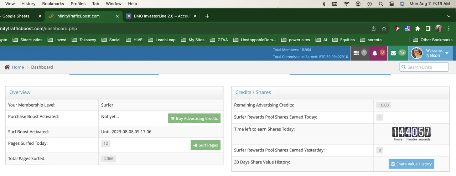Image resolution: width=456 pixels, height=176 pixels.
Task: Open the SideHustles bookmark folder
Action: (x=27, y=40)
